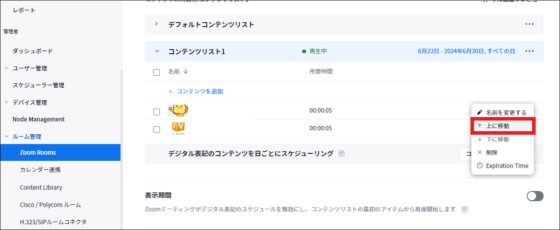Image resolution: width=560 pixels, height=230 pixels.
Task: Click the info icon after the 表示期間 description
Action: [465, 209]
